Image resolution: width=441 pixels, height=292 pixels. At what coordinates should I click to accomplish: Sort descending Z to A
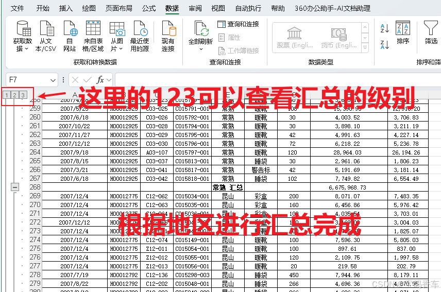pyautogui.click(x=384, y=45)
